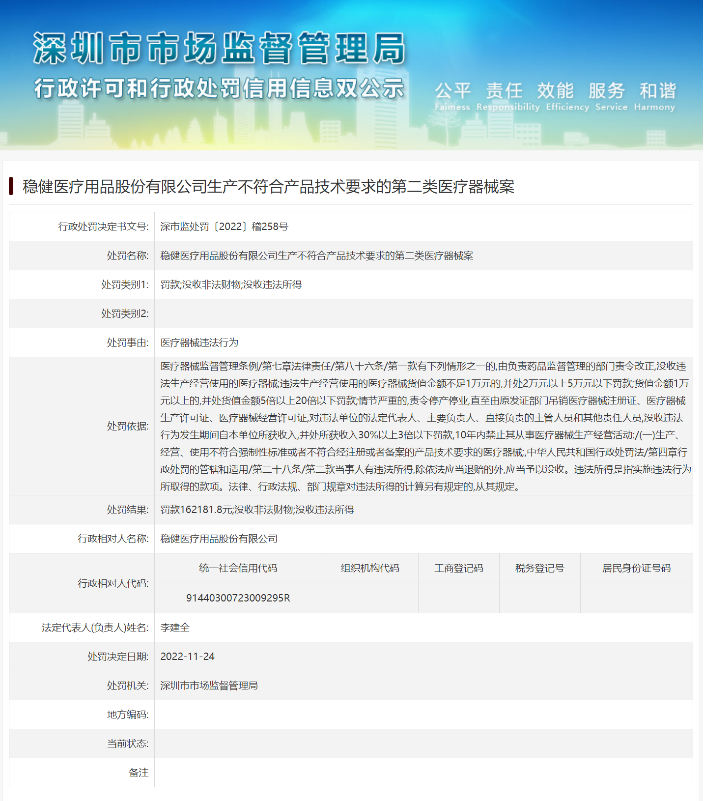Image resolution: width=704 pixels, height=801 pixels.
Task: Click the empty 处罚类别2 value cell
Action: pos(423,314)
